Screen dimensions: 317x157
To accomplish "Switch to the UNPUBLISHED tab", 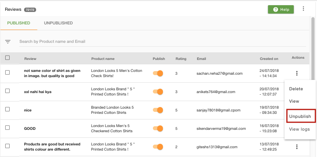I will coord(59,23).
